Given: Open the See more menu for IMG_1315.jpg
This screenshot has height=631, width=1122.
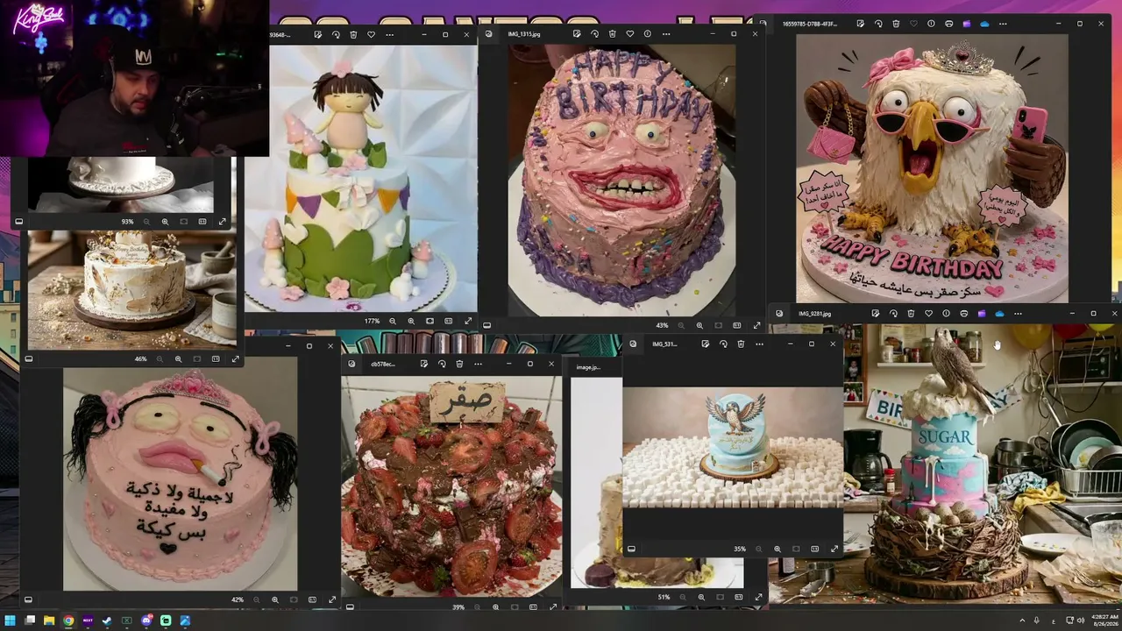Looking at the screenshot, I should click(666, 34).
